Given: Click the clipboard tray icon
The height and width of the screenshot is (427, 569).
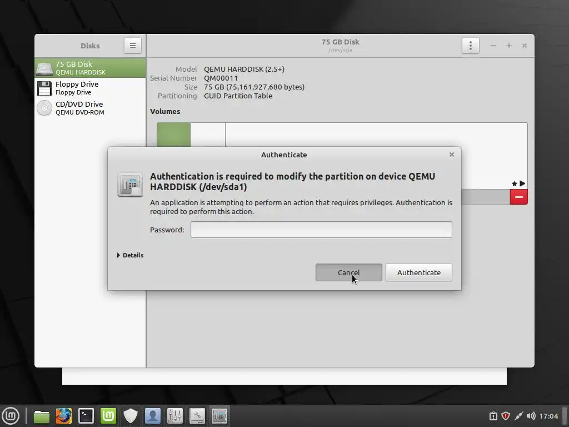Looking at the screenshot, I should pos(493,416).
